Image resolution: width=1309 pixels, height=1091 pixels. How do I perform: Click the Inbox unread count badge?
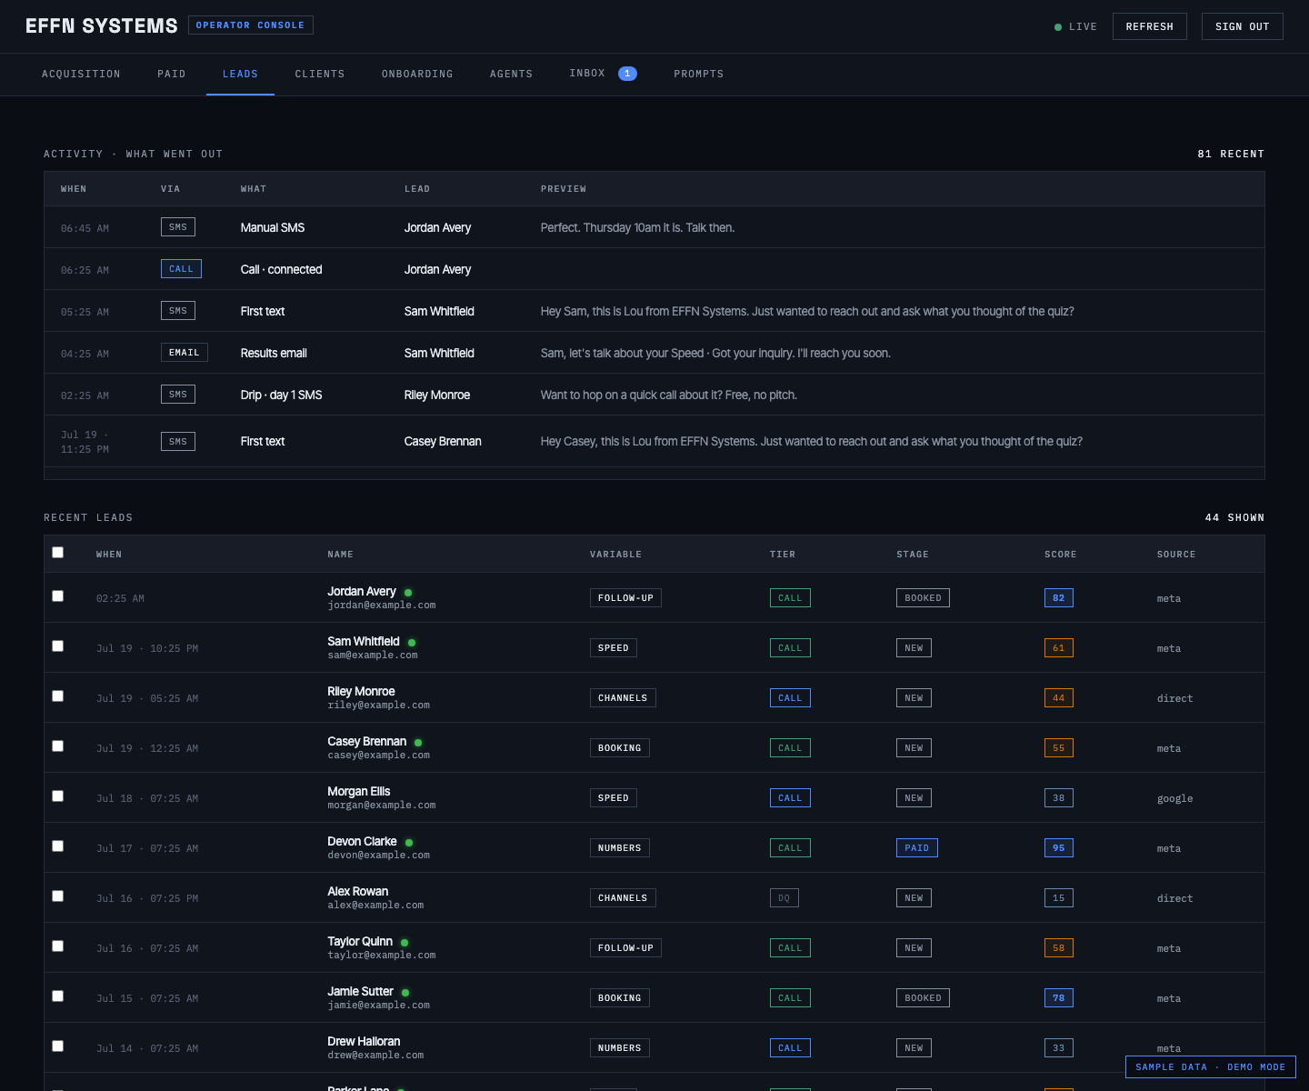pyautogui.click(x=627, y=74)
